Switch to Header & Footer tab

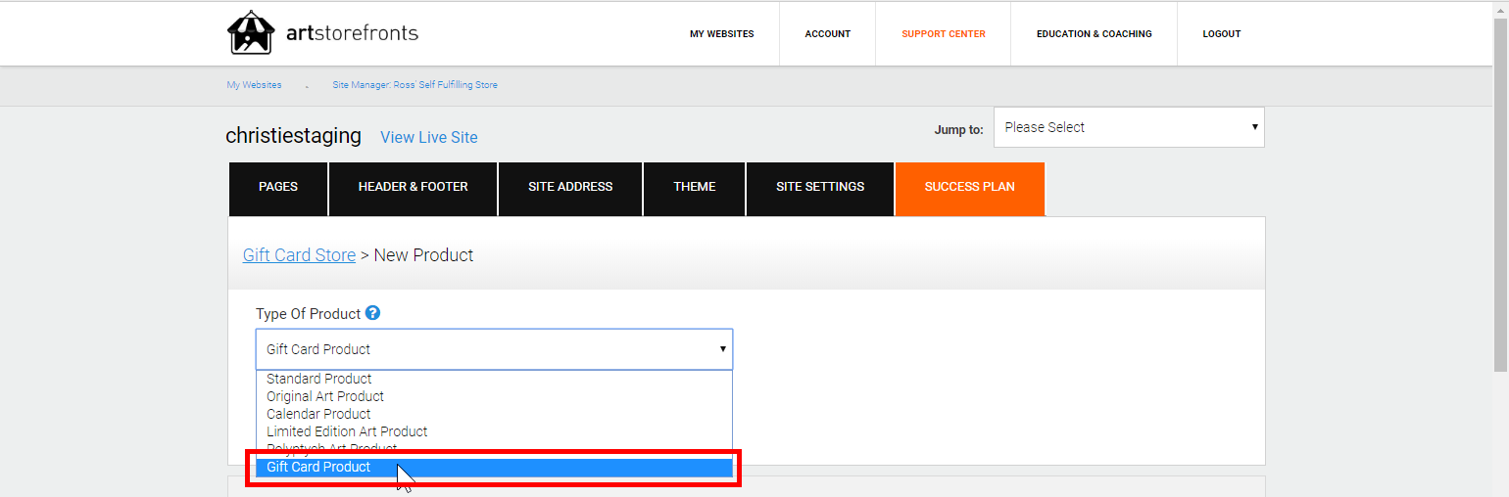[x=413, y=187]
